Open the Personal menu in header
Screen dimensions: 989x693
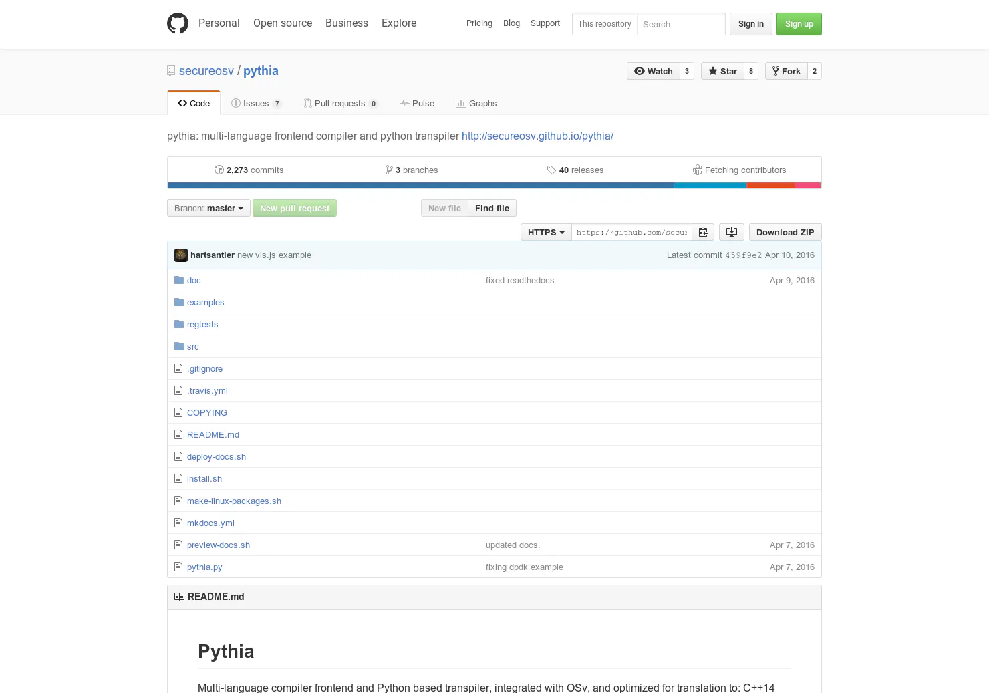(219, 23)
